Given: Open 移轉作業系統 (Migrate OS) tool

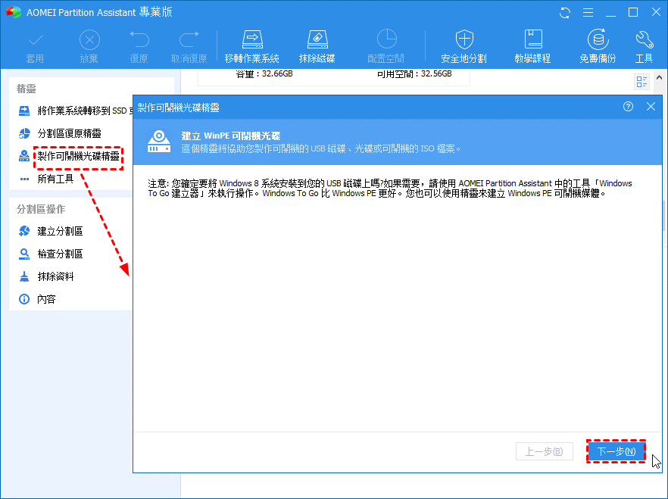Looking at the screenshot, I should 251,46.
